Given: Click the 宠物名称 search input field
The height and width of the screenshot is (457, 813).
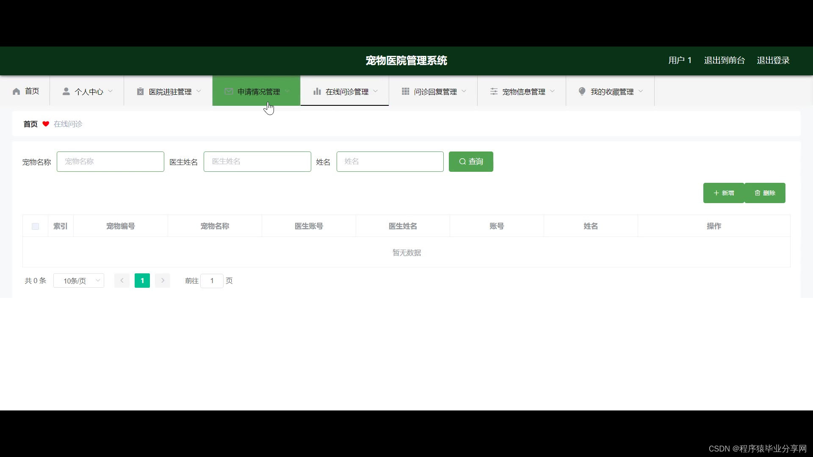Looking at the screenshot, I should 111,162.
